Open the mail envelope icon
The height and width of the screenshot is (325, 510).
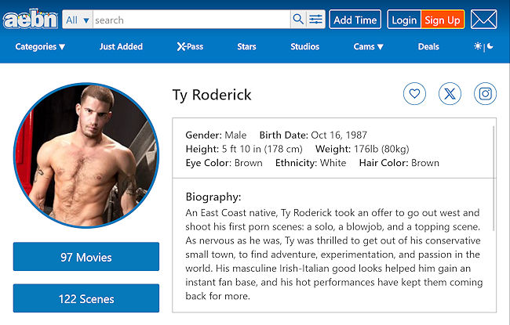(x=484, y=20)
